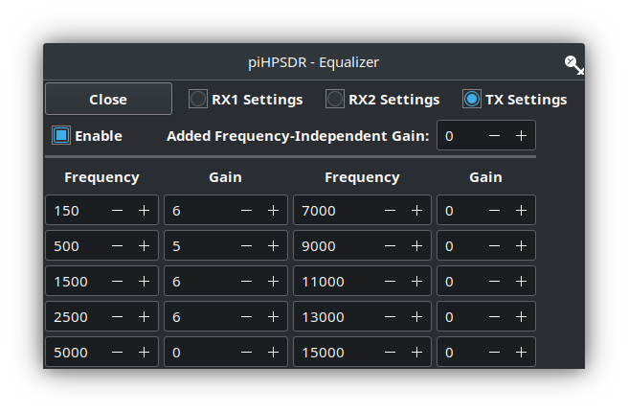628x412 pixels.
Task: Decrease gain for the 15000 frequency row
Action: (494, 352)
